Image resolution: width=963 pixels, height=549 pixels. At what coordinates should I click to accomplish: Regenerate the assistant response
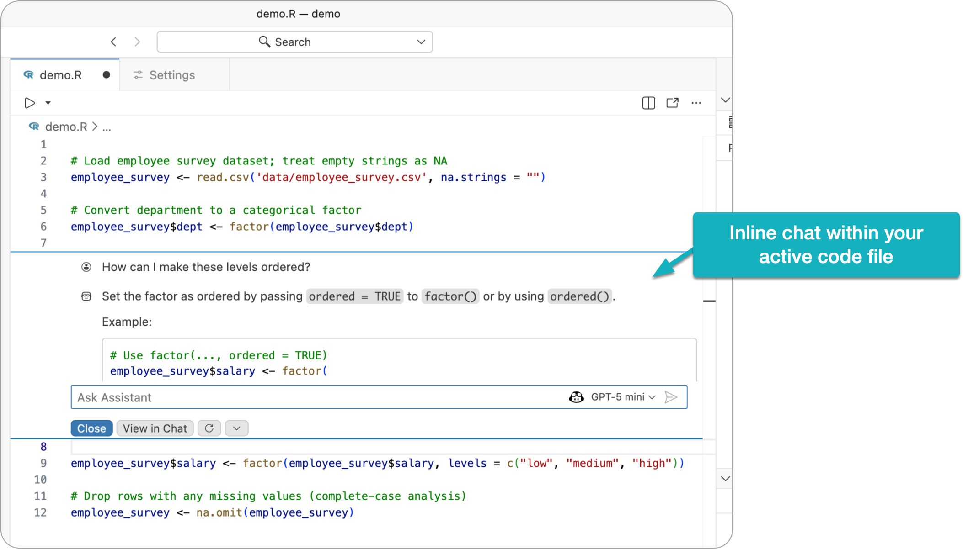click(x=209, y=428)
